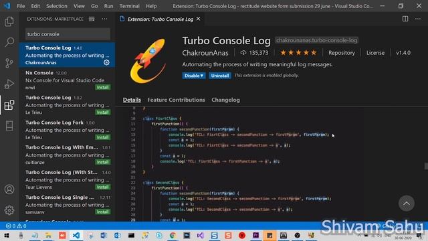
Task: Open the Run and Debug view
Action: pos(9,84)
